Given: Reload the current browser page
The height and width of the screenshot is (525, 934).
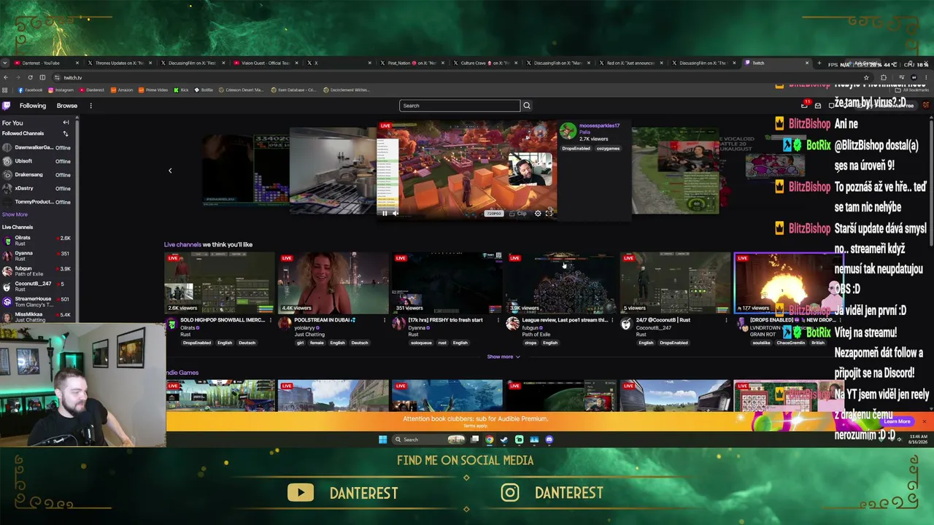Looking at the screenshot, I should click(x=30, y=77).
